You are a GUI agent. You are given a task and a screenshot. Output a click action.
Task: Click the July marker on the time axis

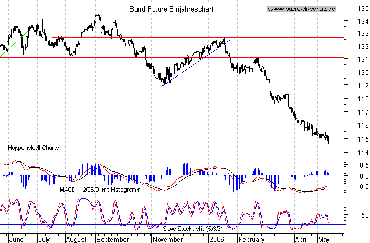point(45,240)
